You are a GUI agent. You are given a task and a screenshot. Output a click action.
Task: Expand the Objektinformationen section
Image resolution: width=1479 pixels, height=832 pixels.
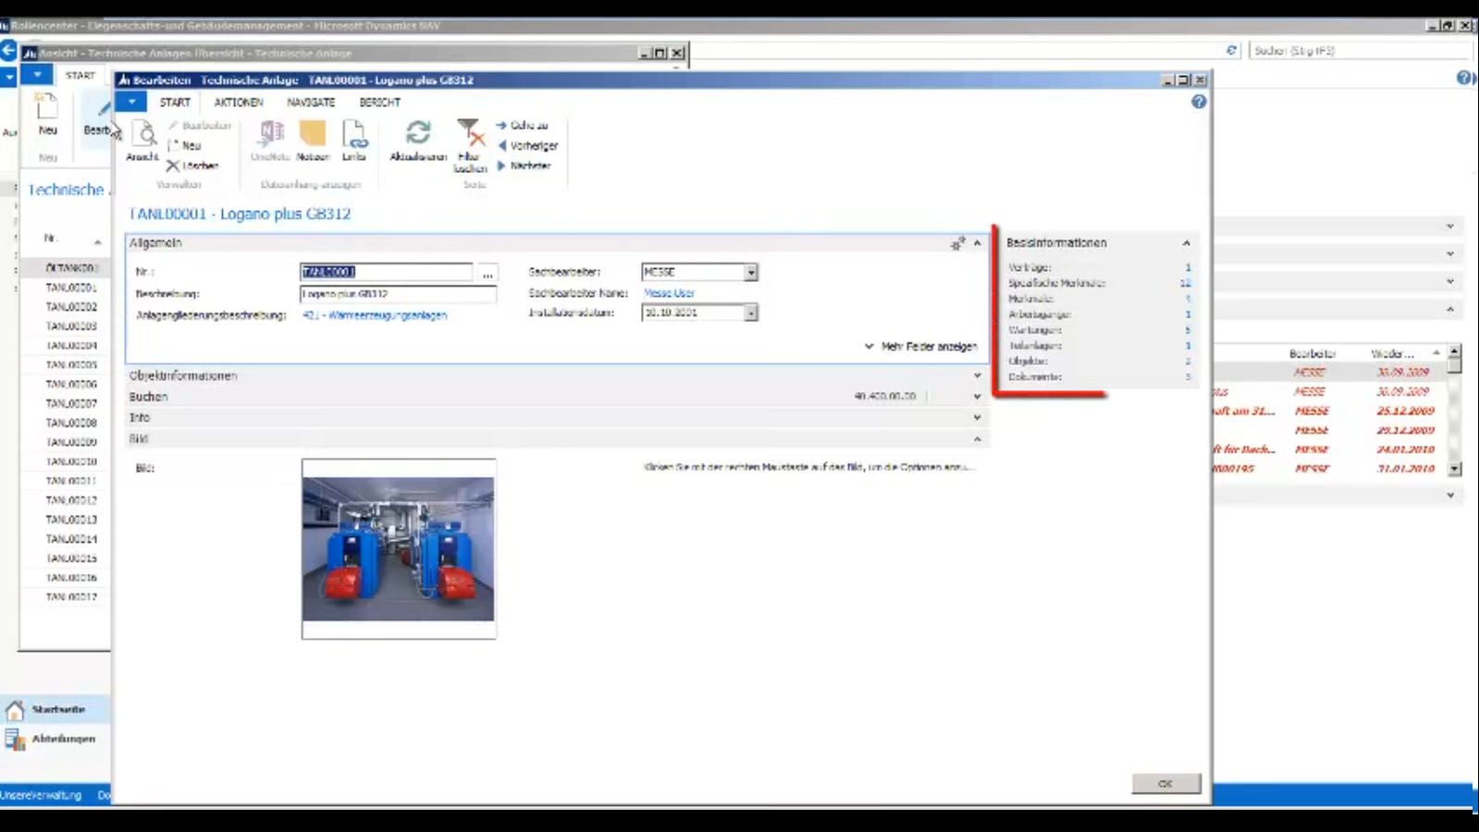(x=977, y=375)
